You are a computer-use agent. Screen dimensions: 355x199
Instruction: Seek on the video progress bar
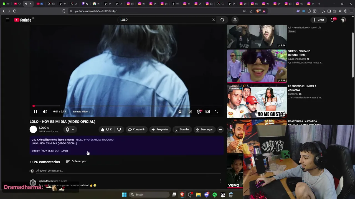(127, 106)
